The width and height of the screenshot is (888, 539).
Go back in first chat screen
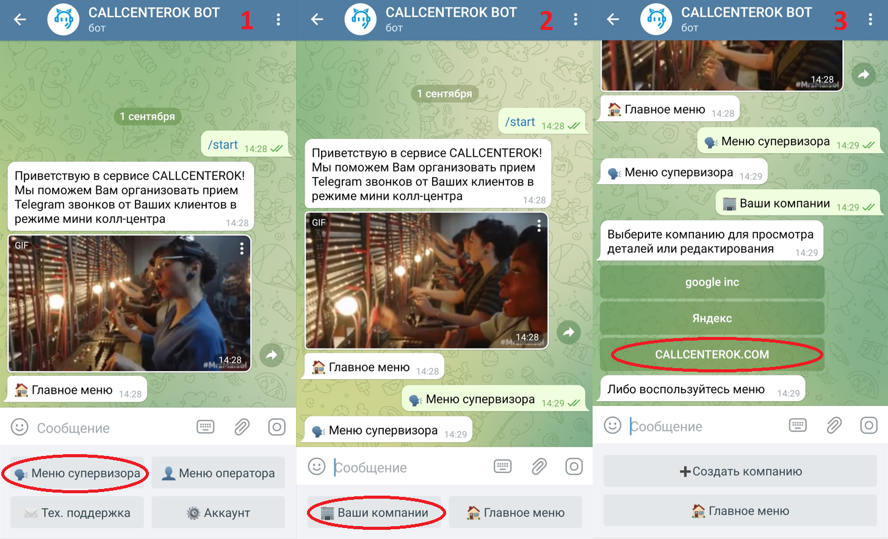[20, 20]
